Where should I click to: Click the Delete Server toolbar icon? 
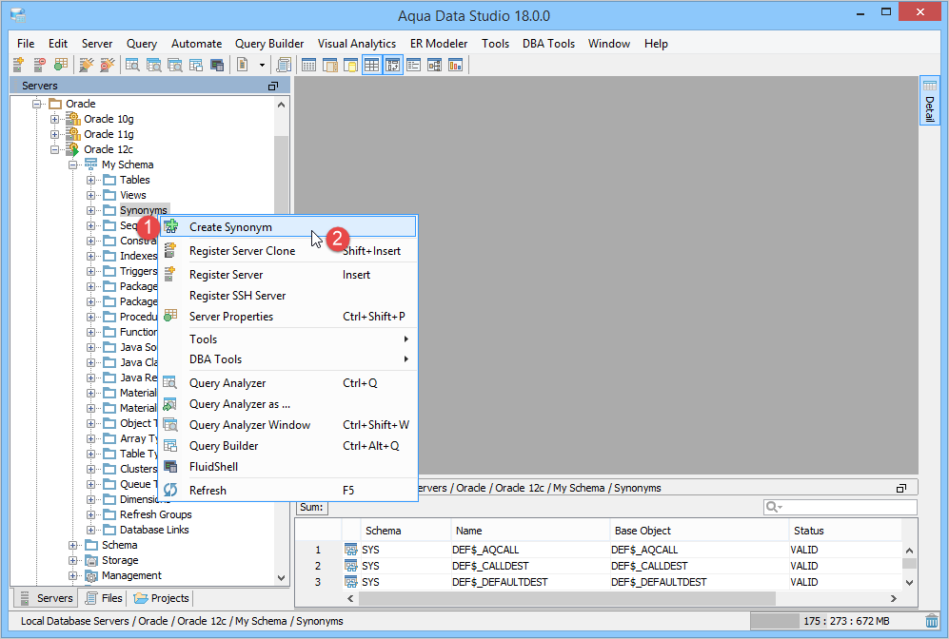click(x=40, y=65)
